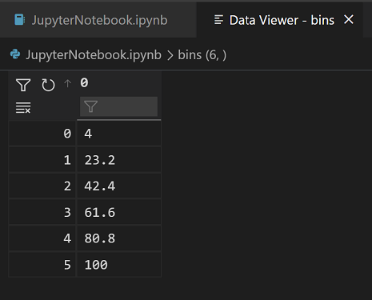Open the JupyterNotebook.ipynb breadcrumb link
372x300 pixels.
tap(94, 55)
